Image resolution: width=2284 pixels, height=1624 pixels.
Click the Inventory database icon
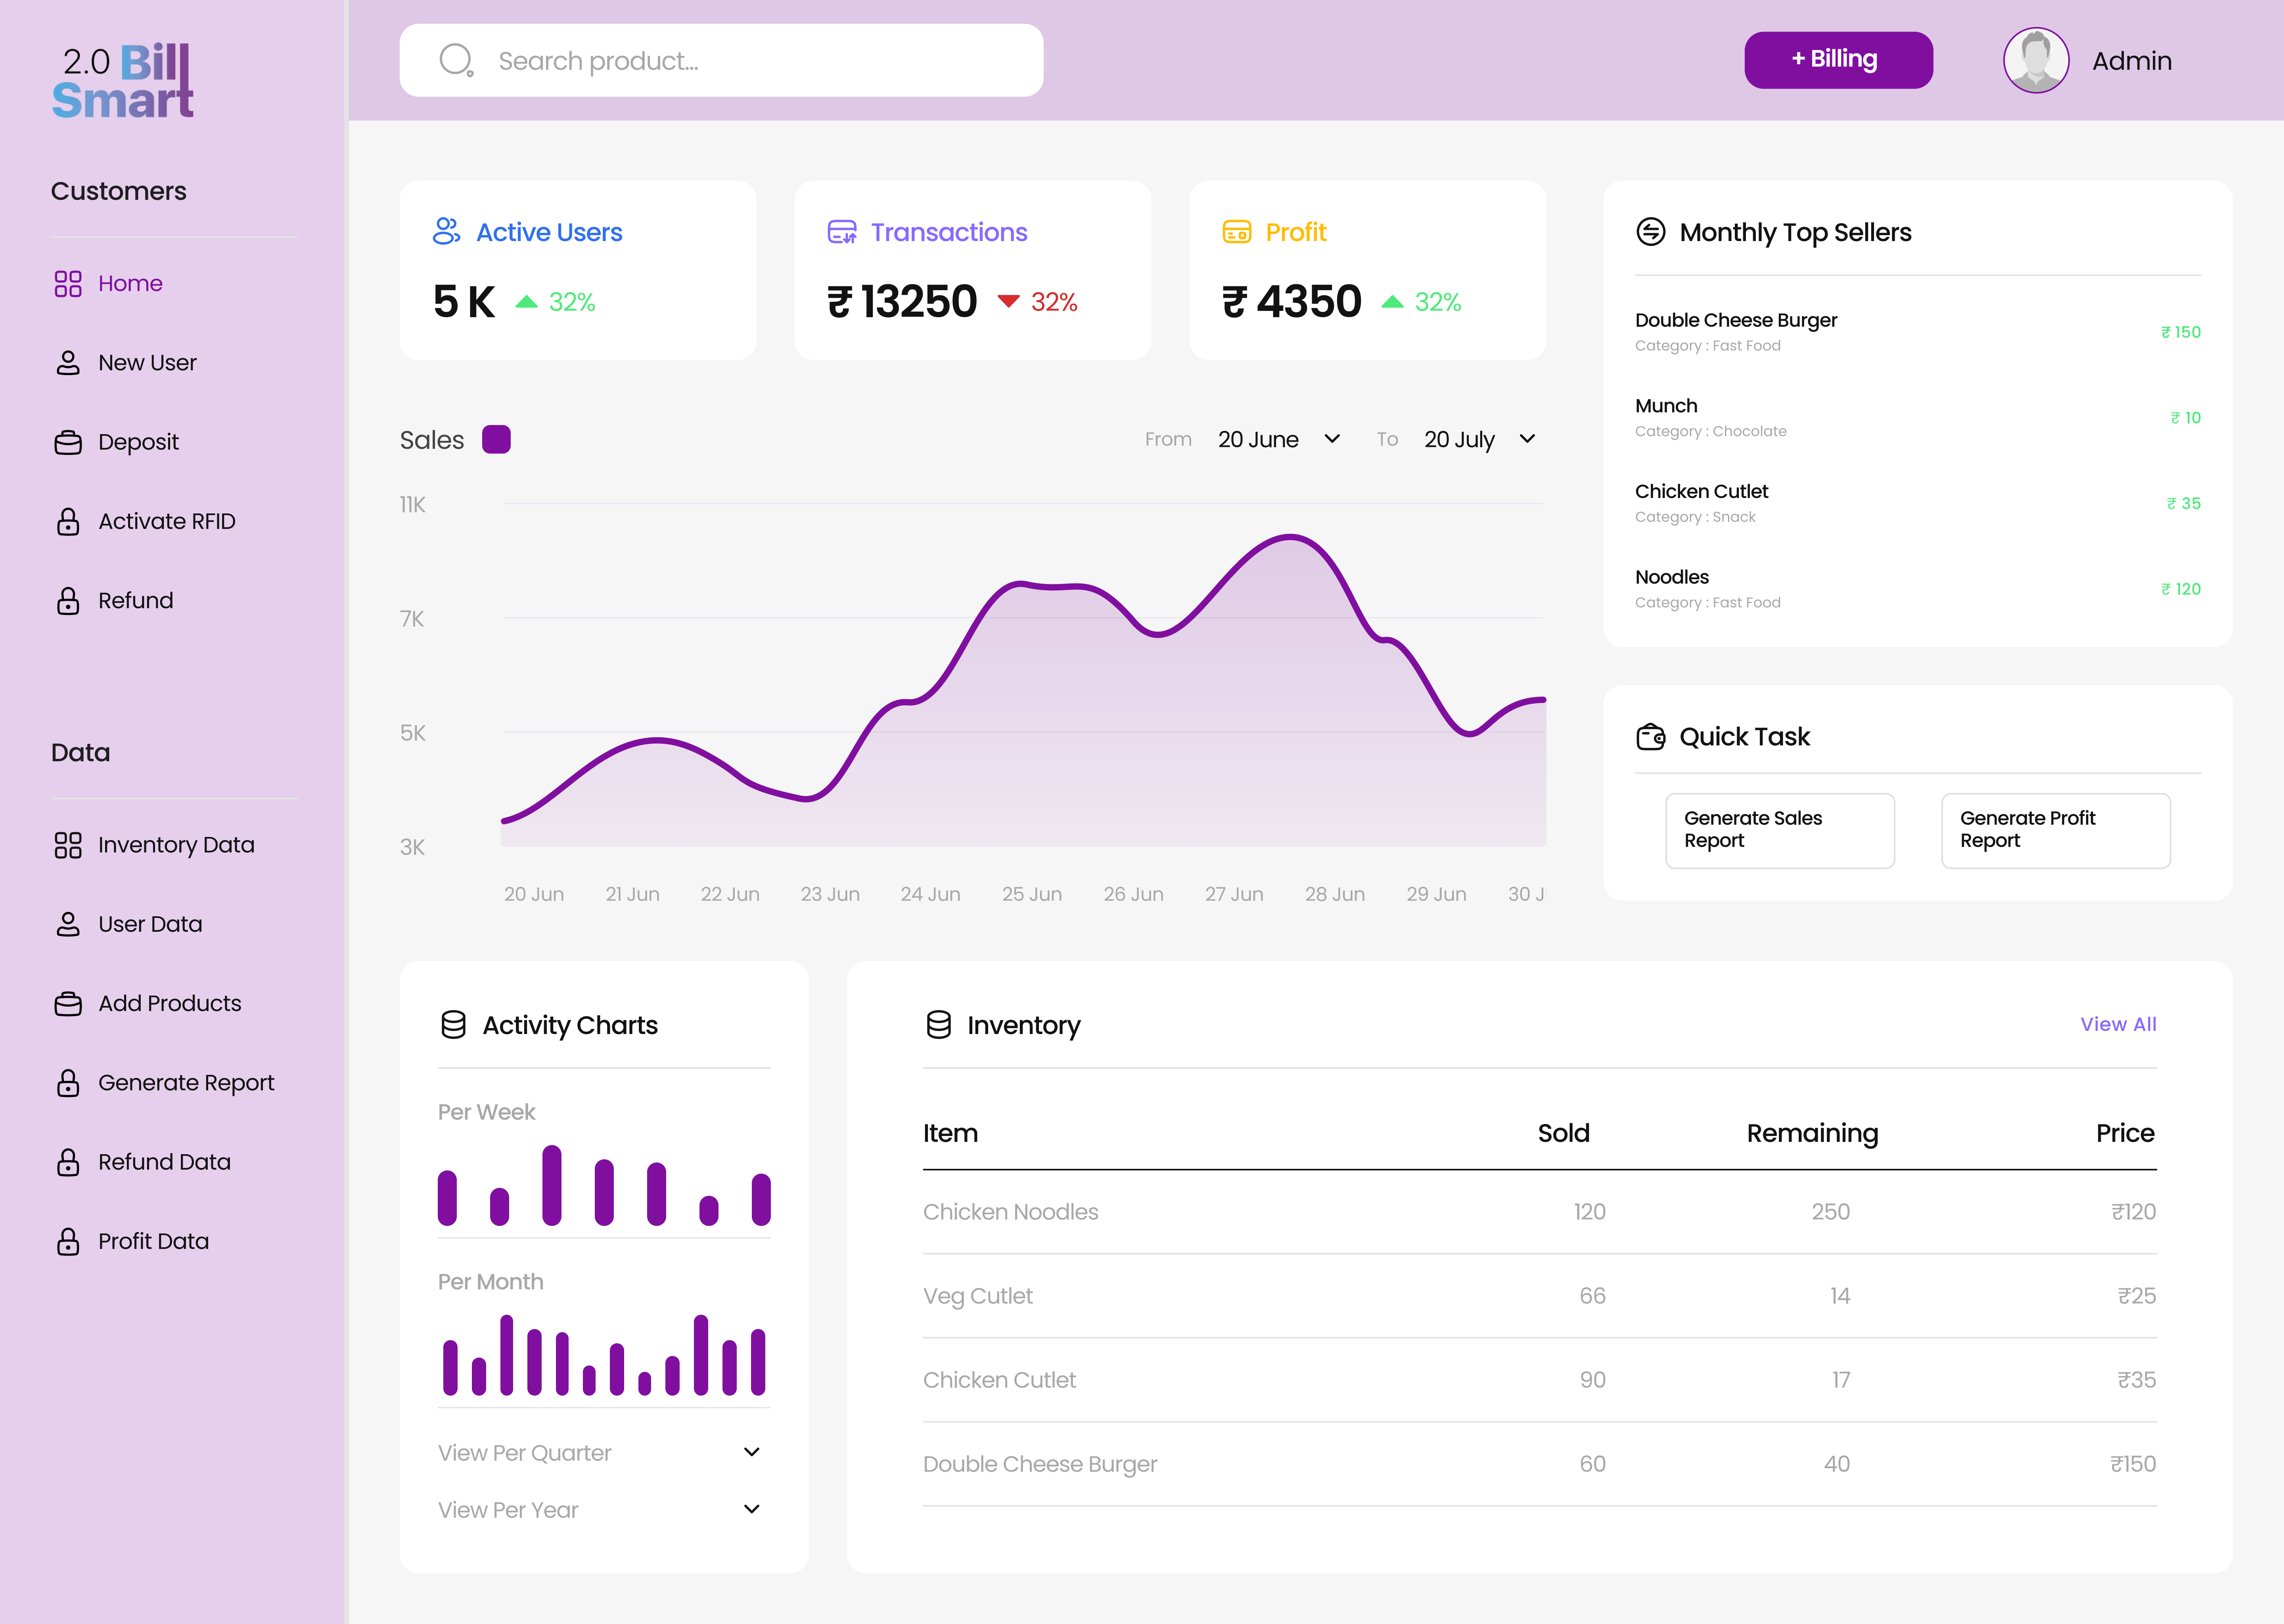(938, 1025)
